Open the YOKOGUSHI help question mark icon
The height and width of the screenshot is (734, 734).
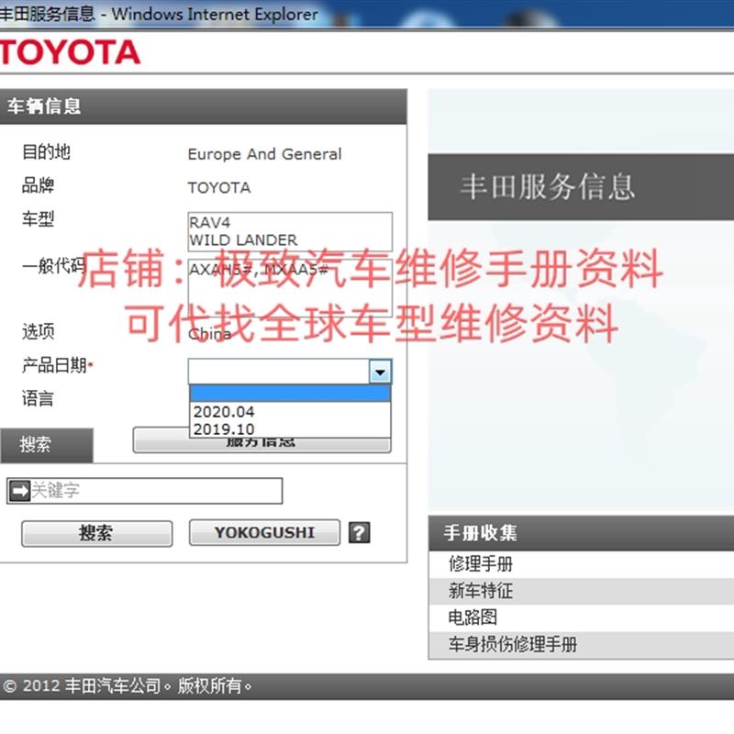click(359, 533)
